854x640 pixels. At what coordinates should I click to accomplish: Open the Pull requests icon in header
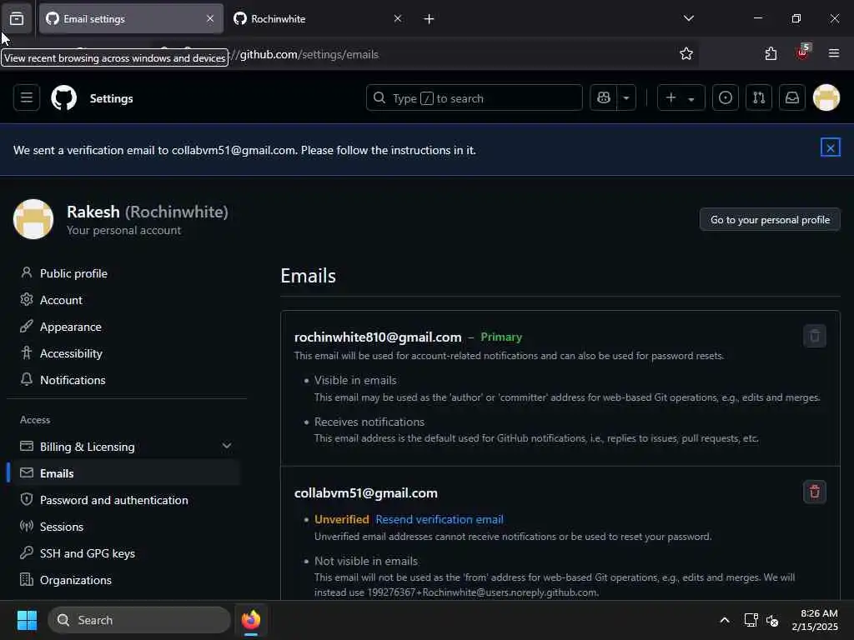(759, 98)
